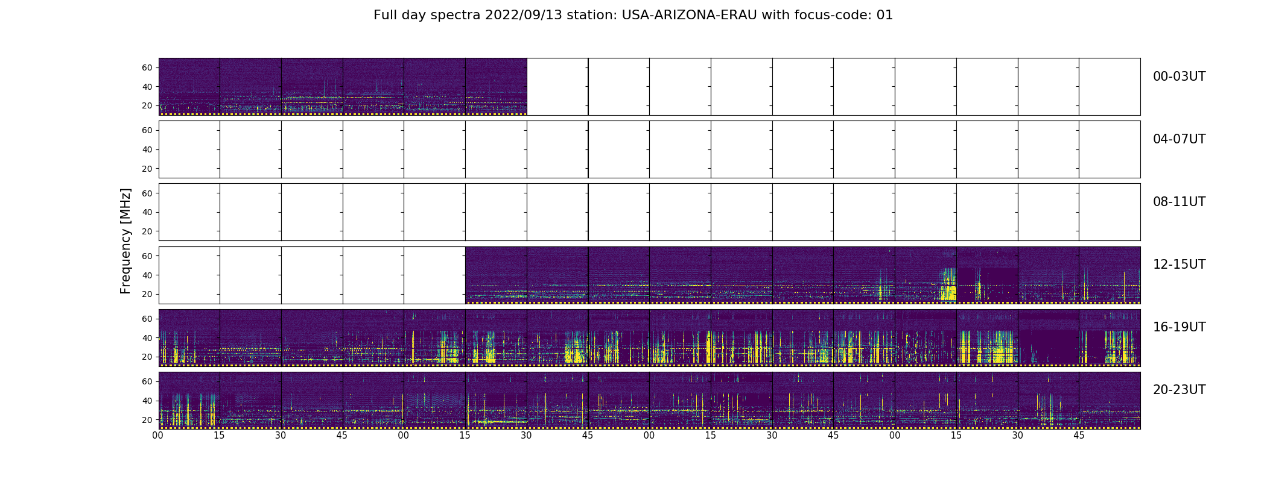This screenshot has width=1267, height=482.
Task: Click the 40 tick of the 20-23UT row
Action: click(x=147, y=401)
